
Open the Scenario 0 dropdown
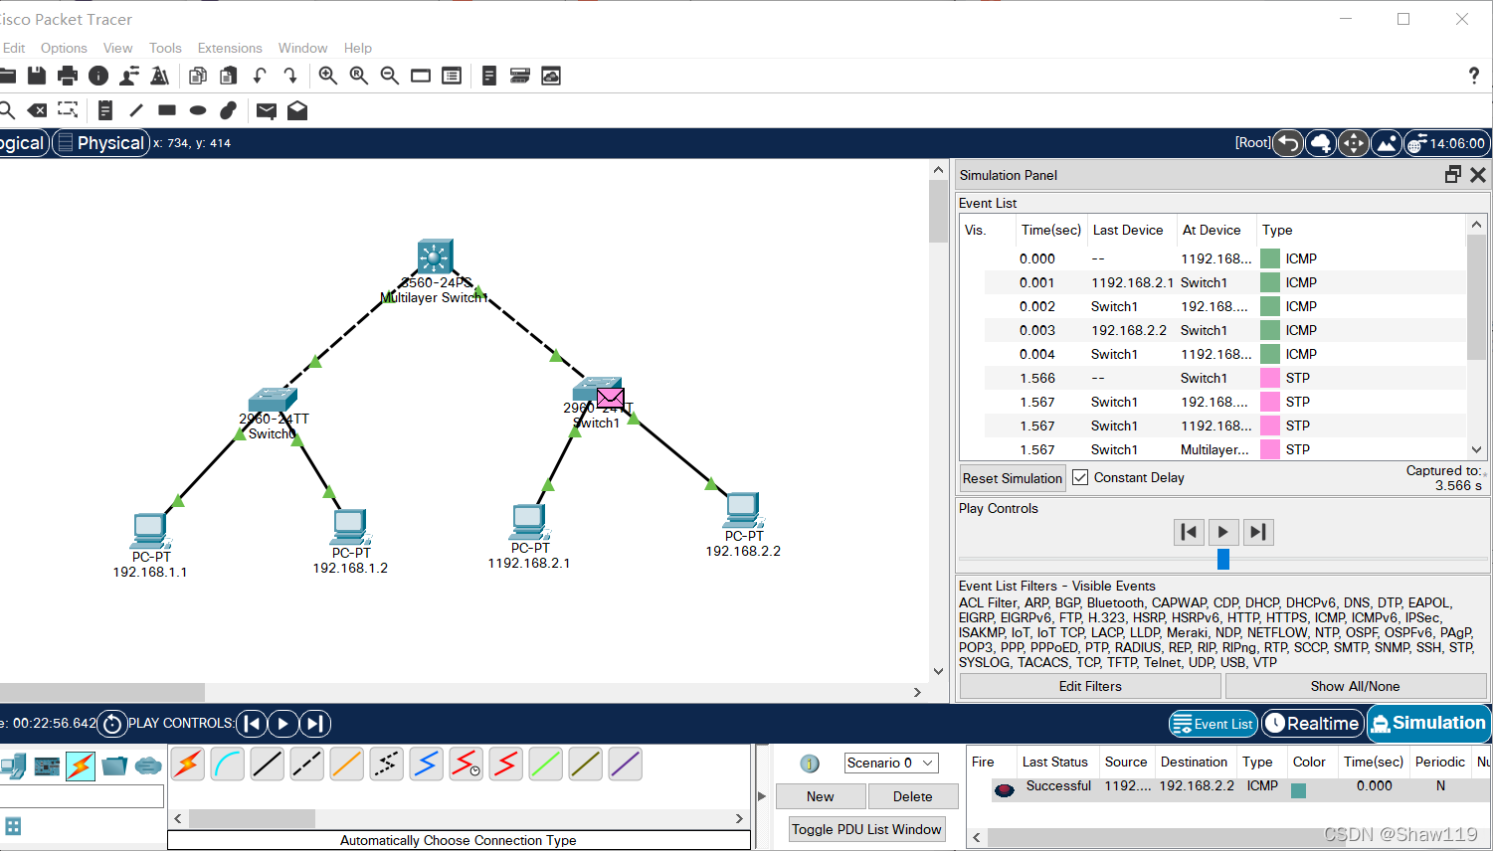(x=891, y=763)
